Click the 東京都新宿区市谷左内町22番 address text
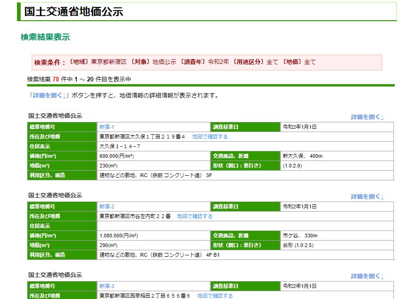Viewport: 415px width, 299px height. (x=135, y=216)
